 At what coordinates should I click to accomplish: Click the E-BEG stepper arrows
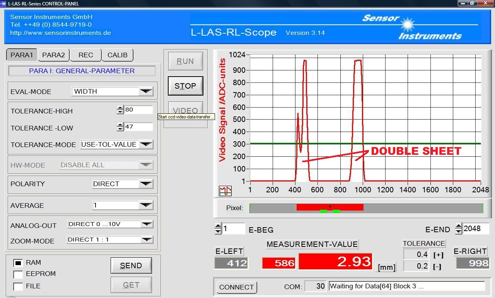click(x=218, y=229)
